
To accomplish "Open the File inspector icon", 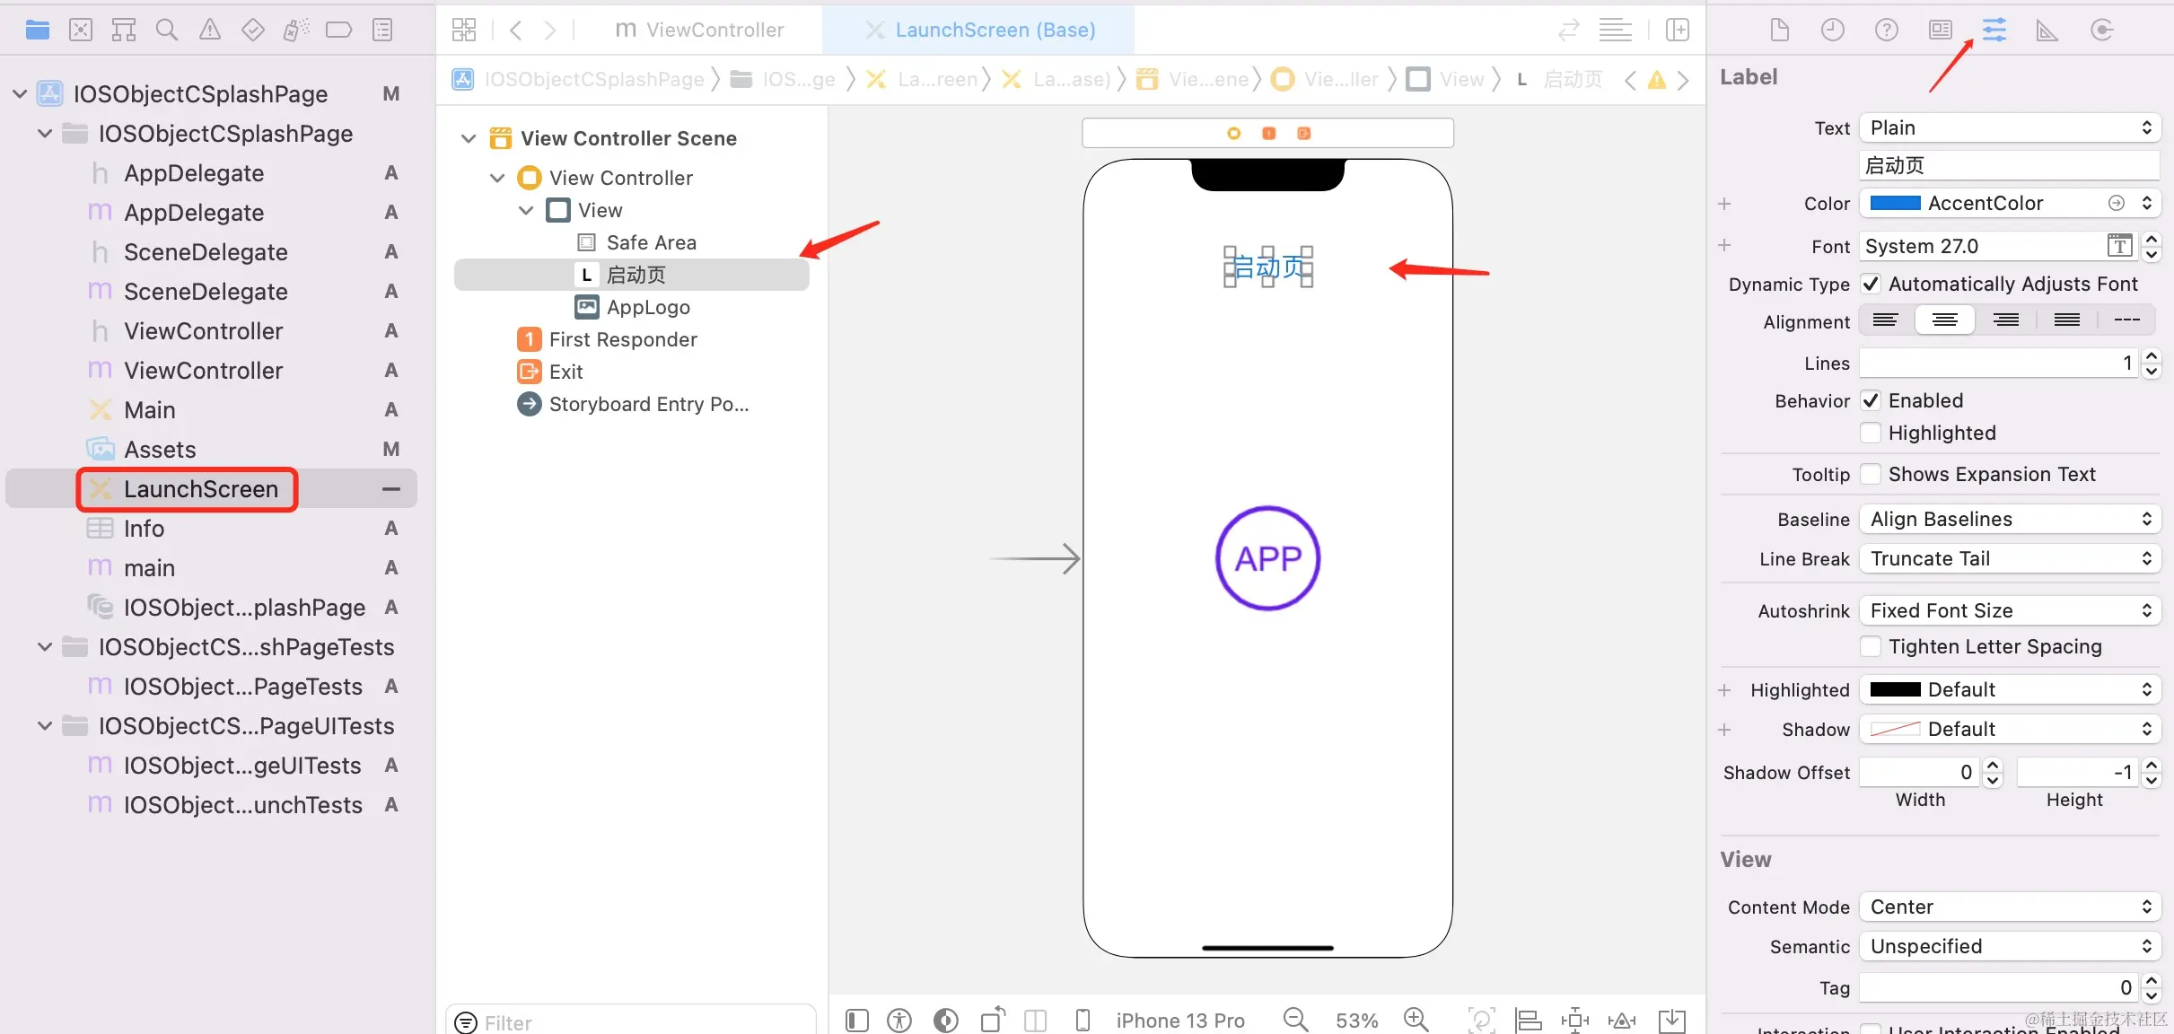I will pyautogui.click(x=1779, y=31).
